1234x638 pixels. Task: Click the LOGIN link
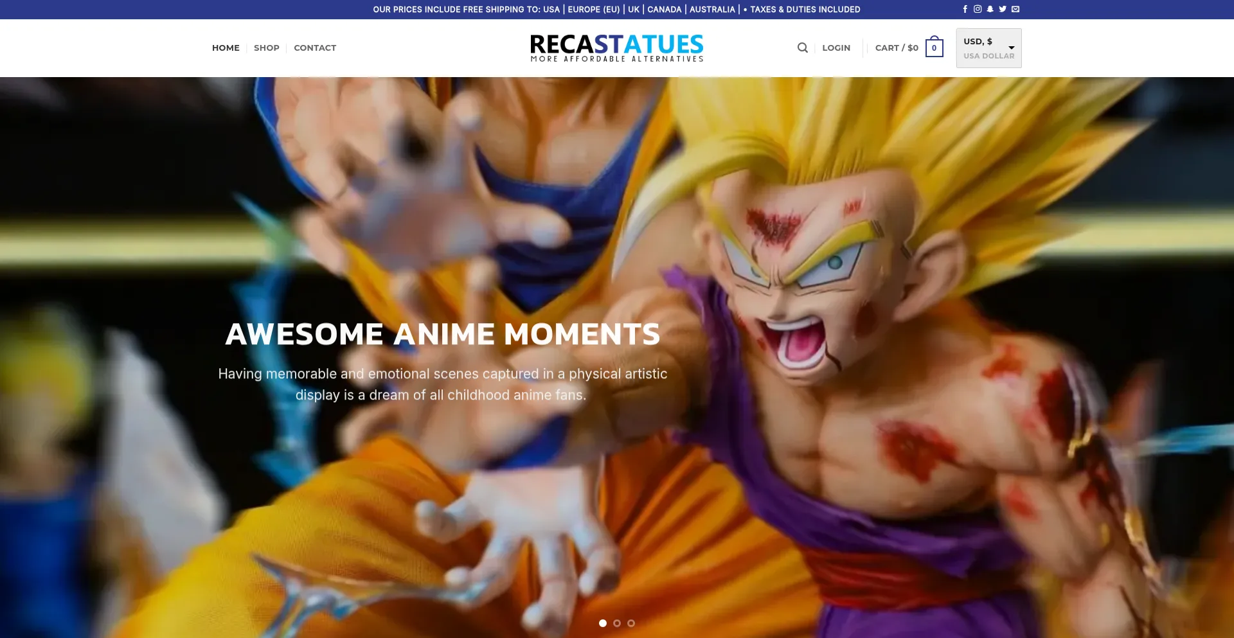[836, 48]
